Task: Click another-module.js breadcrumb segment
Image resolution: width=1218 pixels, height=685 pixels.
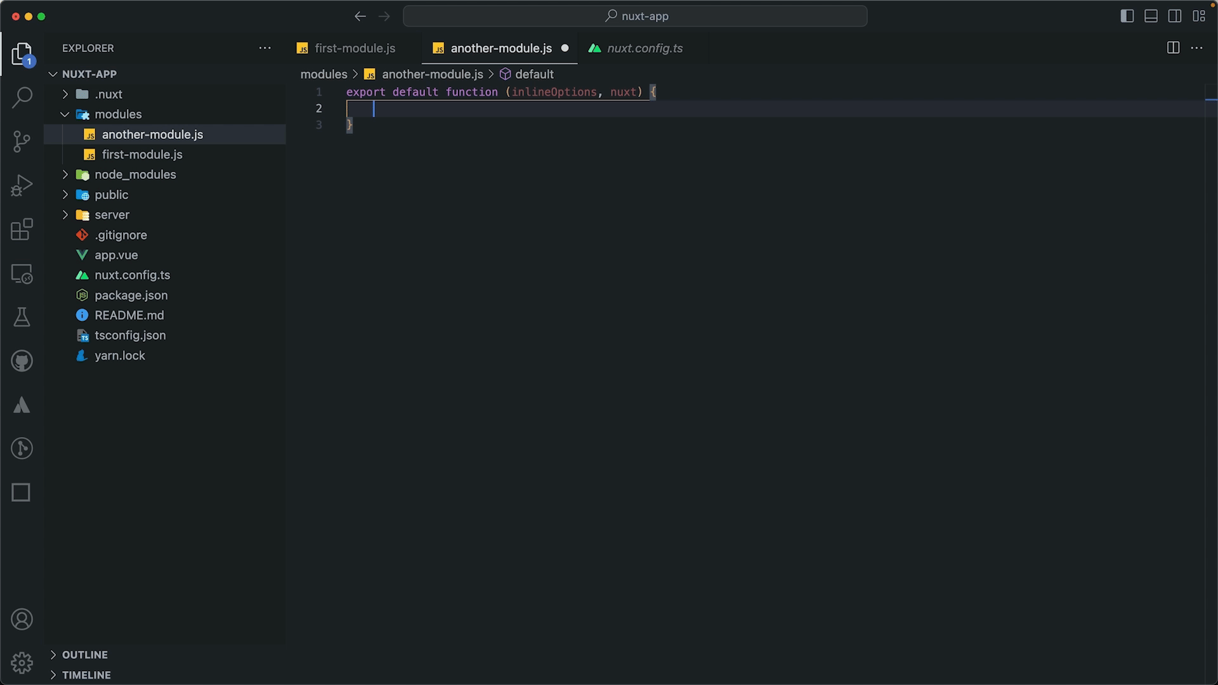Action: (x=433, y=74)
